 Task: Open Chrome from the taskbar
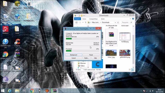32,91
